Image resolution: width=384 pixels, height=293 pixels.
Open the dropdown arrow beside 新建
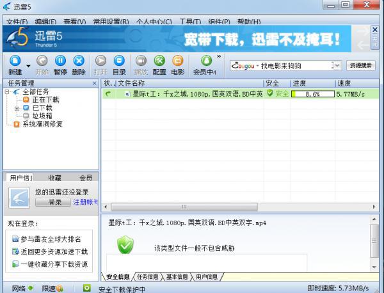click(28, 66)
